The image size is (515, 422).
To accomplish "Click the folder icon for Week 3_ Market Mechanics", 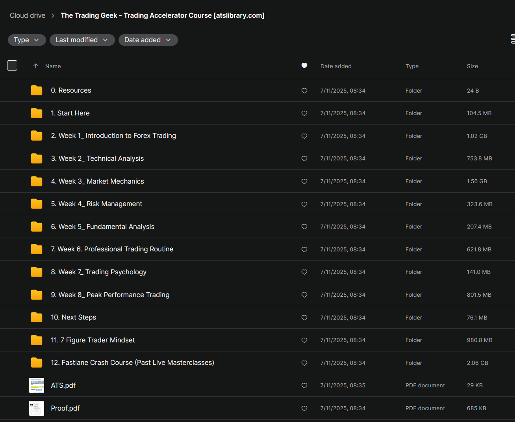I will pos(37,181).
